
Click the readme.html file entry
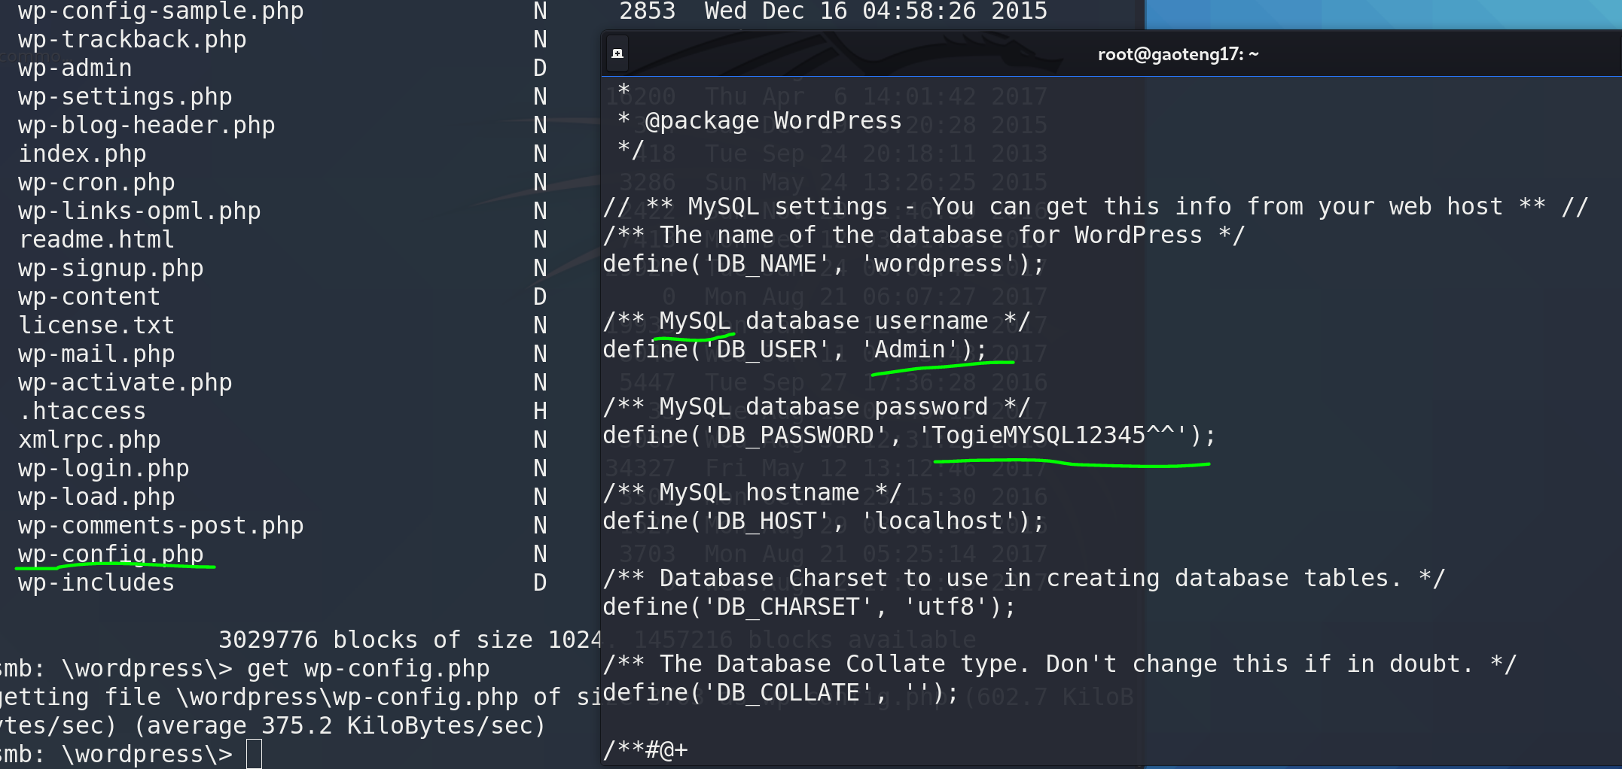[x=96, y=239]
